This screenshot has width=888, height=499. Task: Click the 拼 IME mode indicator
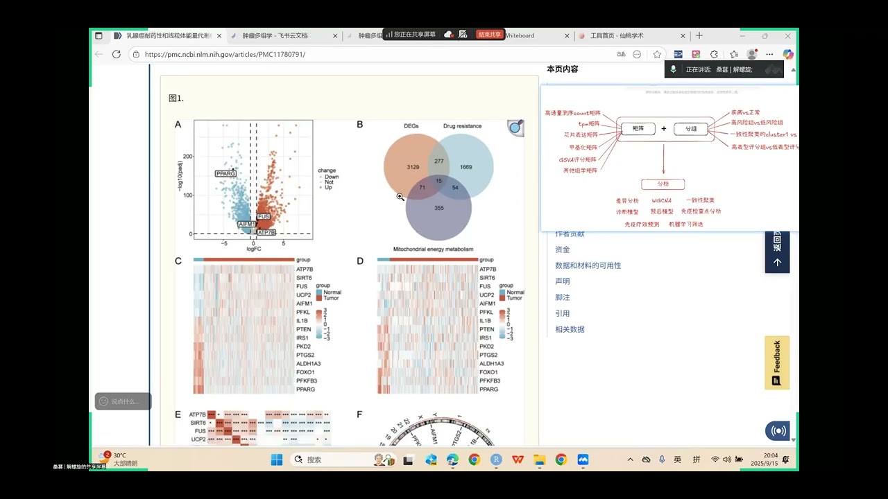697,459
